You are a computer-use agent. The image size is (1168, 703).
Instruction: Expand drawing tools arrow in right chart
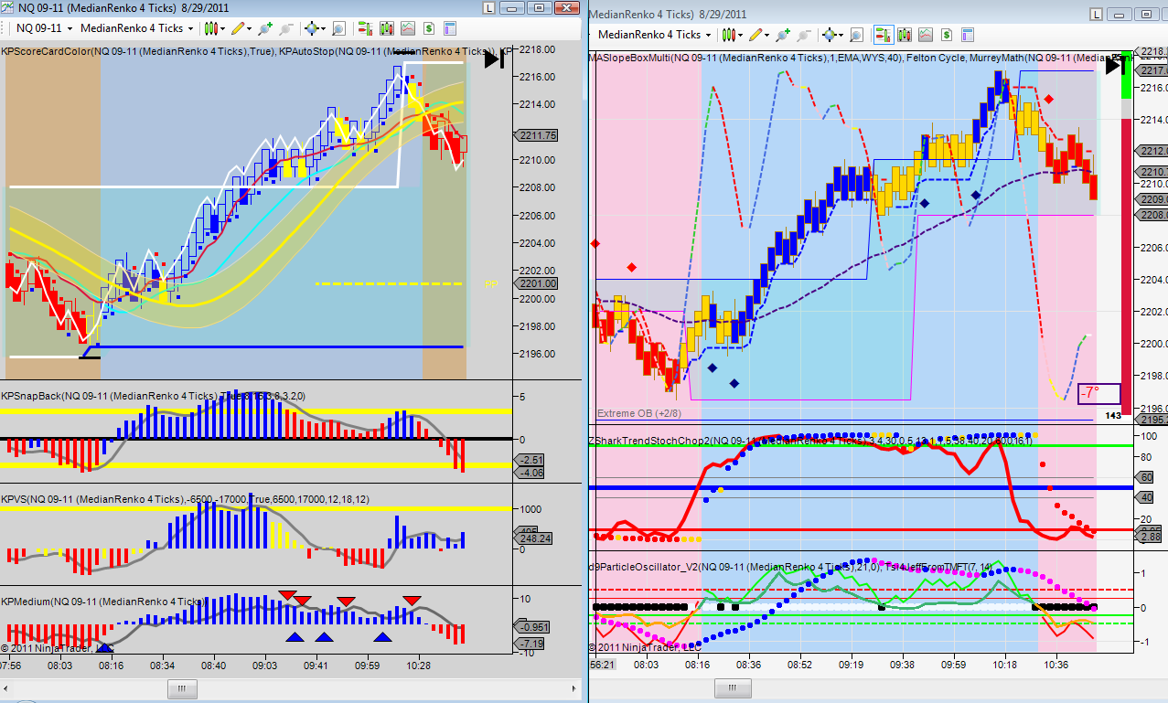[767, 35]
